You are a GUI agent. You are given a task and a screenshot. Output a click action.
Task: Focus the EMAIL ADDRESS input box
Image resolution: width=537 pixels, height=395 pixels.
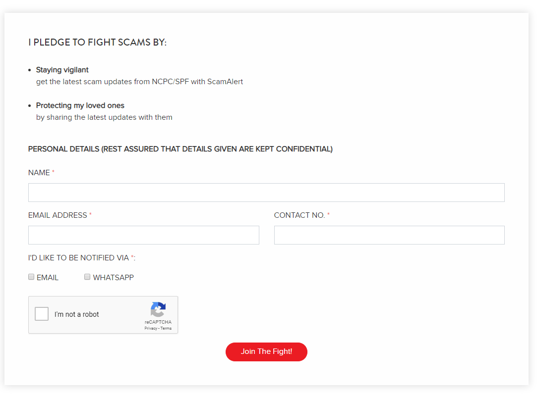(x=143, y=235)
